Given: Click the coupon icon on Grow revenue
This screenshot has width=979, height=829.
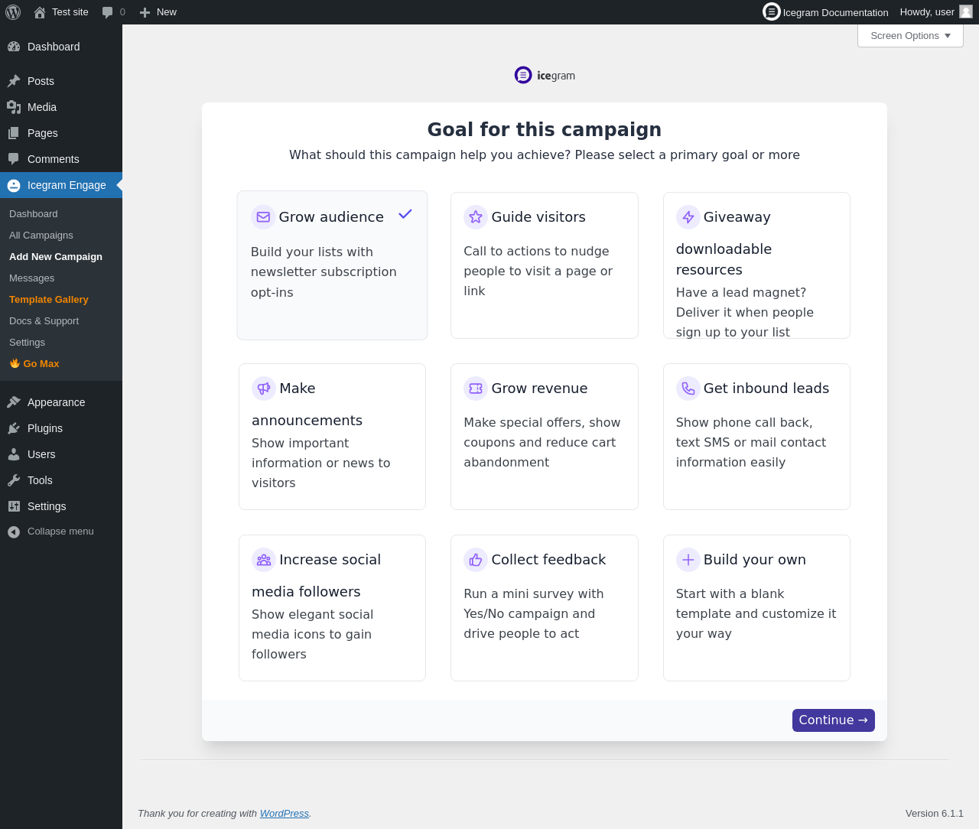Looking at the screenshot, I should tap(476, 388).
